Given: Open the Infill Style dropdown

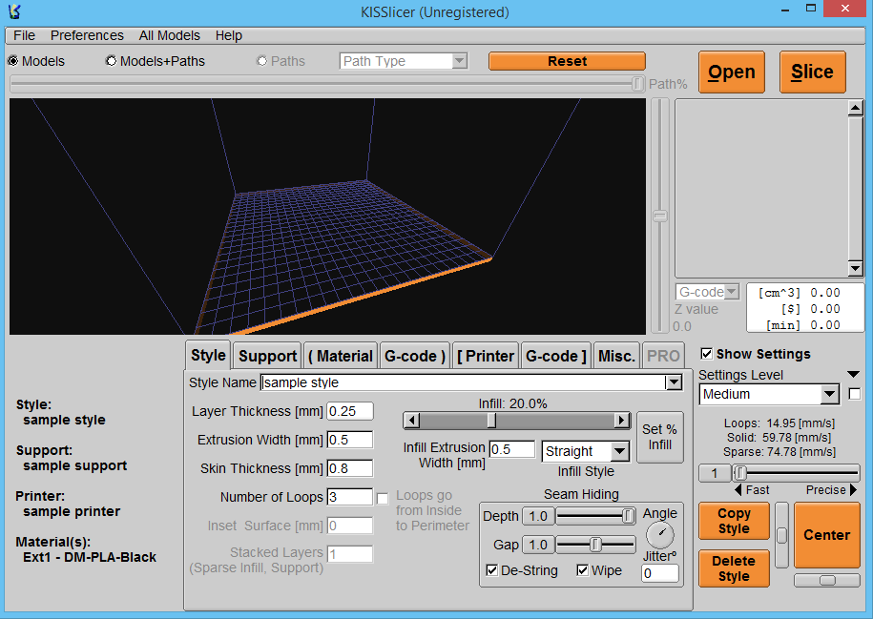Looking at the screenshot, I should point(619,451).
